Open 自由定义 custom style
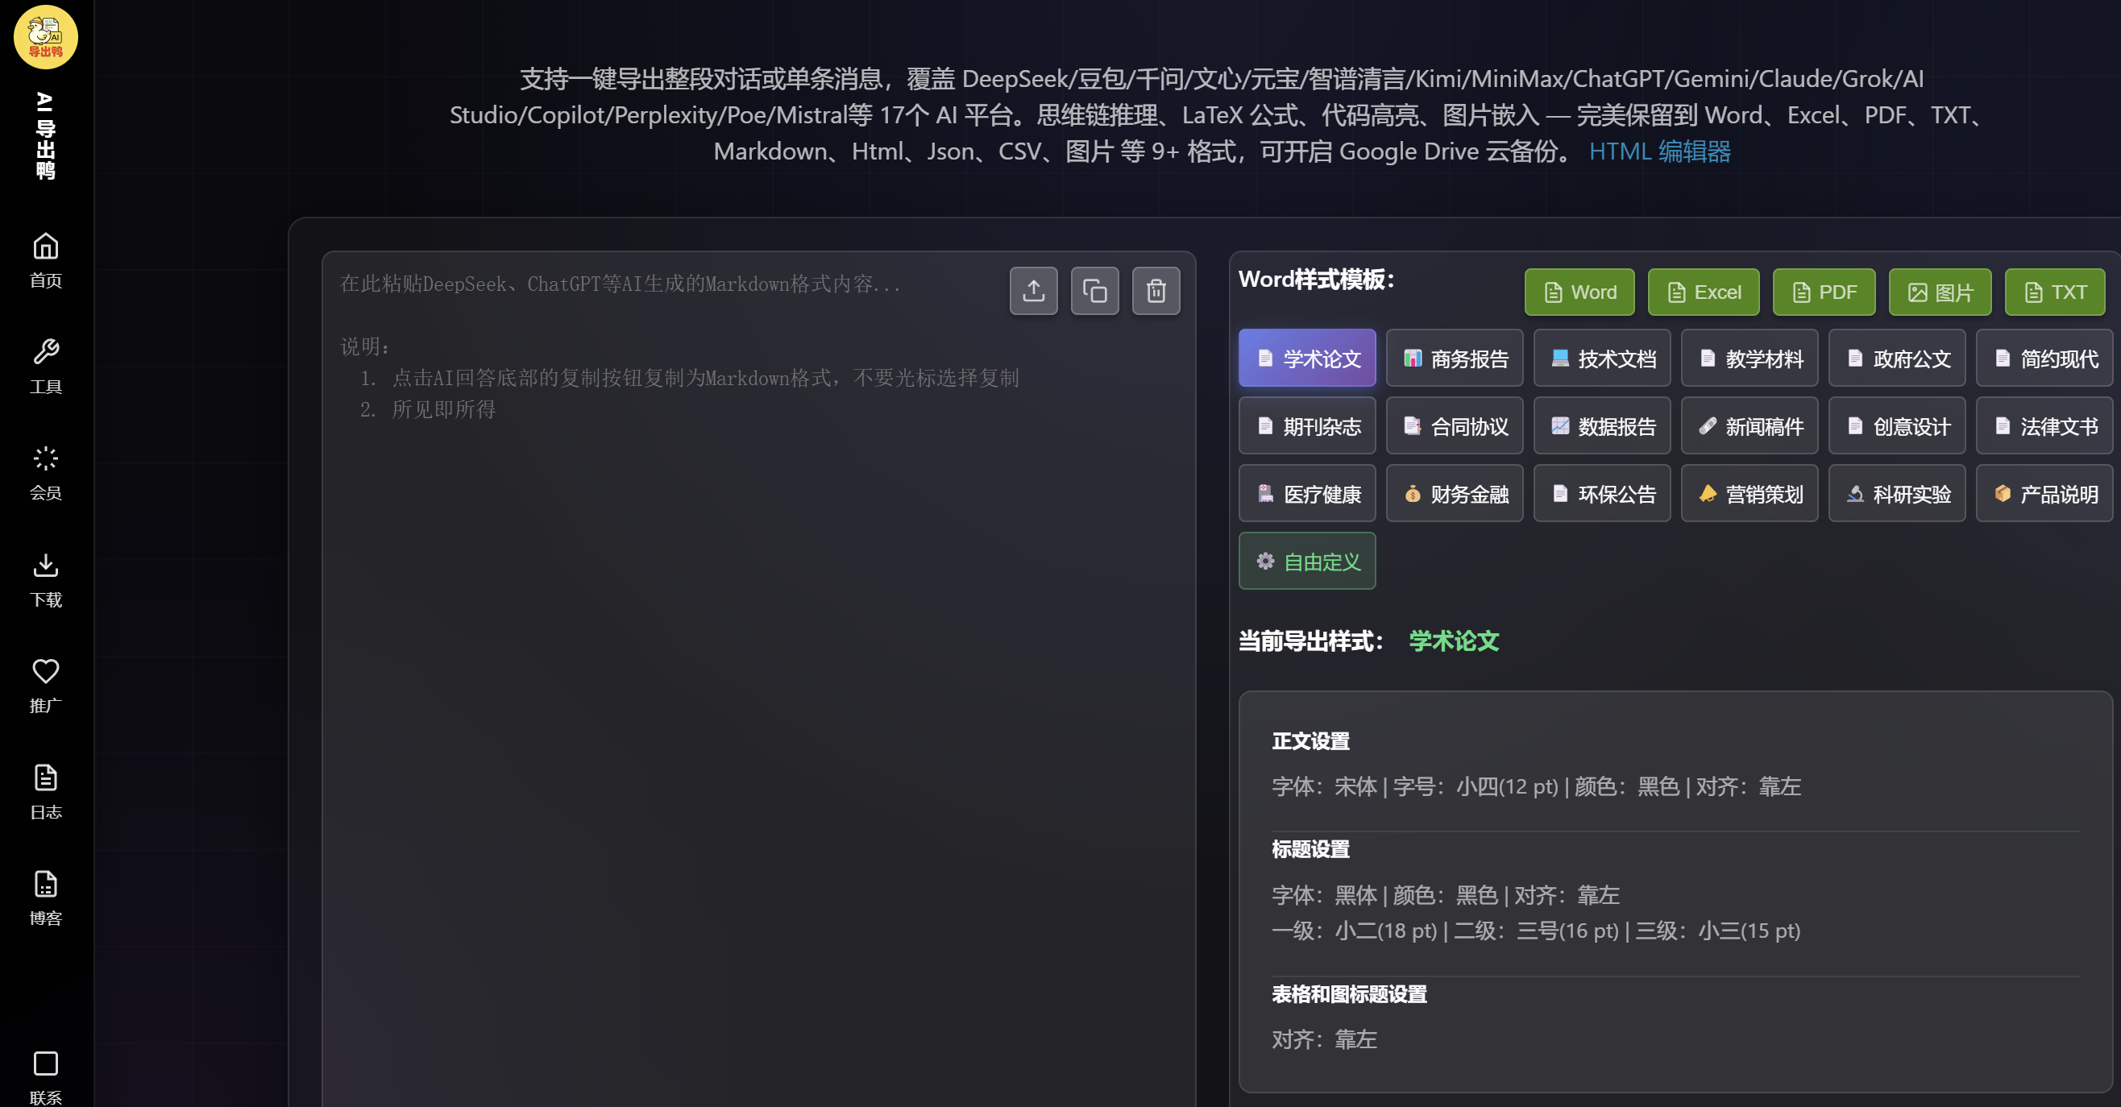The width and height of the screenshot is (2121, 1107). pos(1307,561)
